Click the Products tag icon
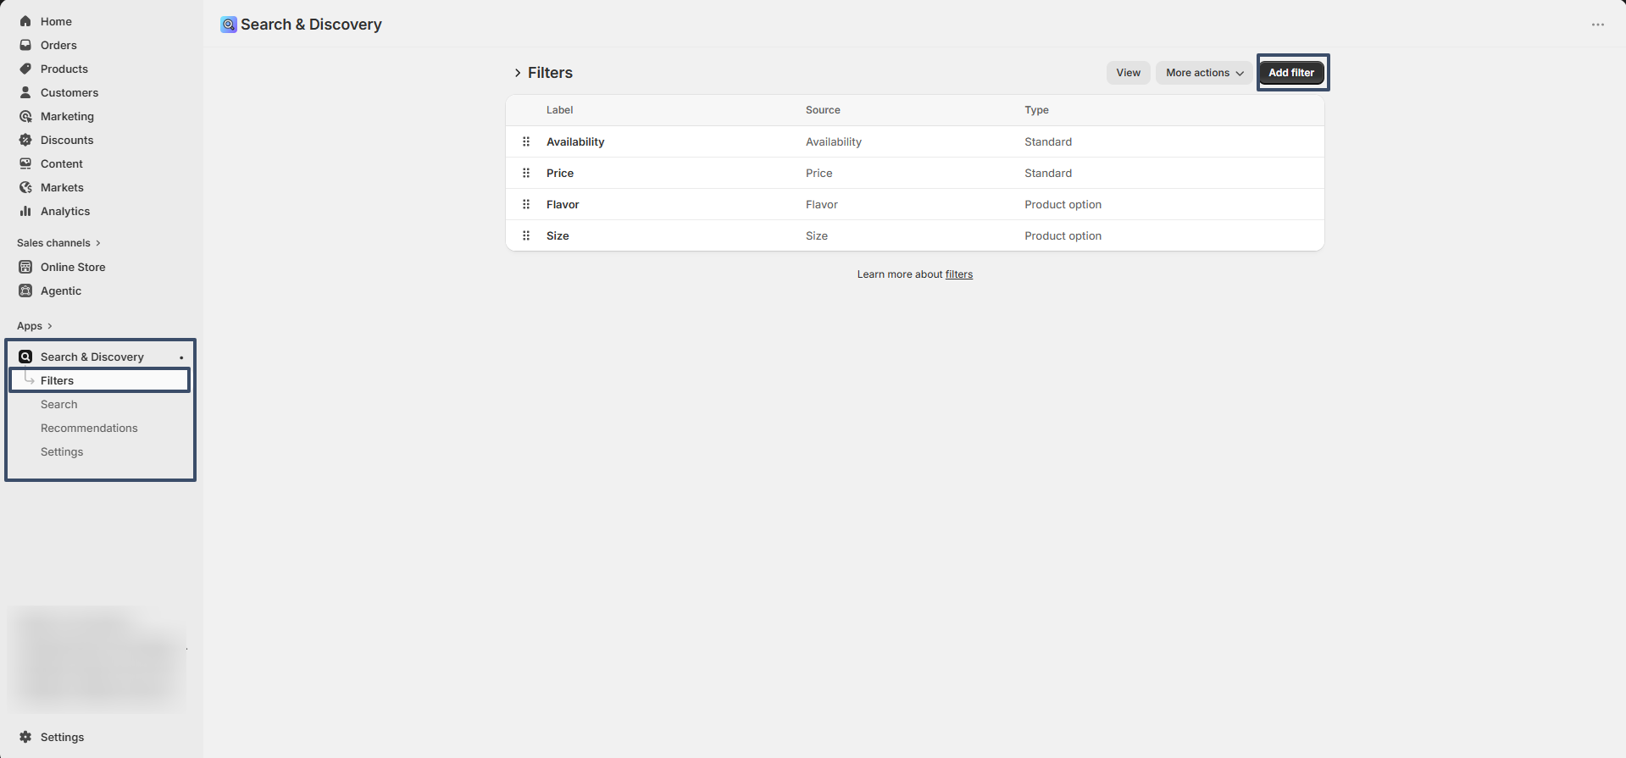Image resolution: width=1626 pixels, height=758 pixels. 25,69
